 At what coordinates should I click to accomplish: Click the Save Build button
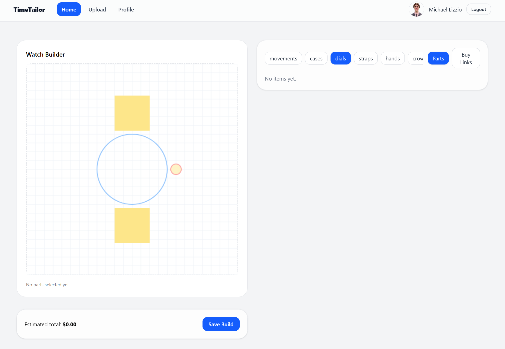[221, 324]
